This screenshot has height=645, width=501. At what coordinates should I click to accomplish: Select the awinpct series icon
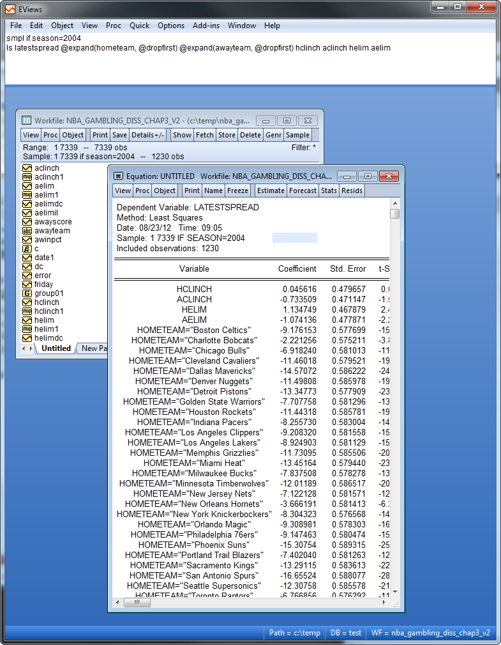[x=27, y=240]
